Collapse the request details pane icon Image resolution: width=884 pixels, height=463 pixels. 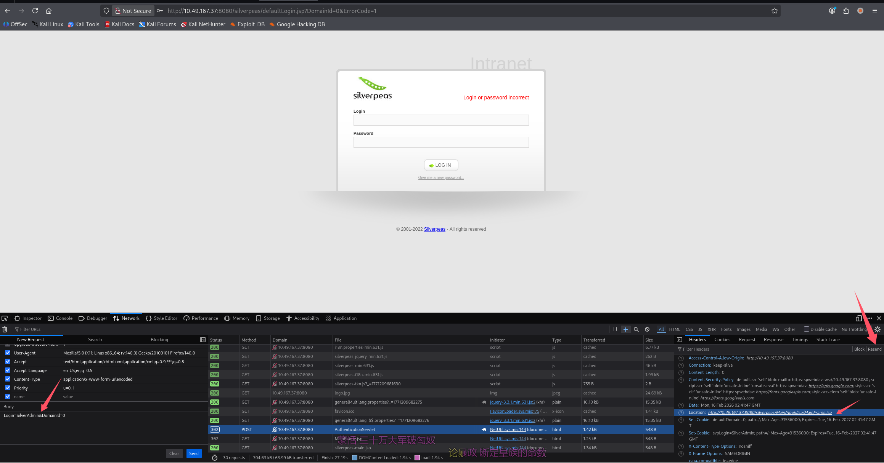(680, 340)
